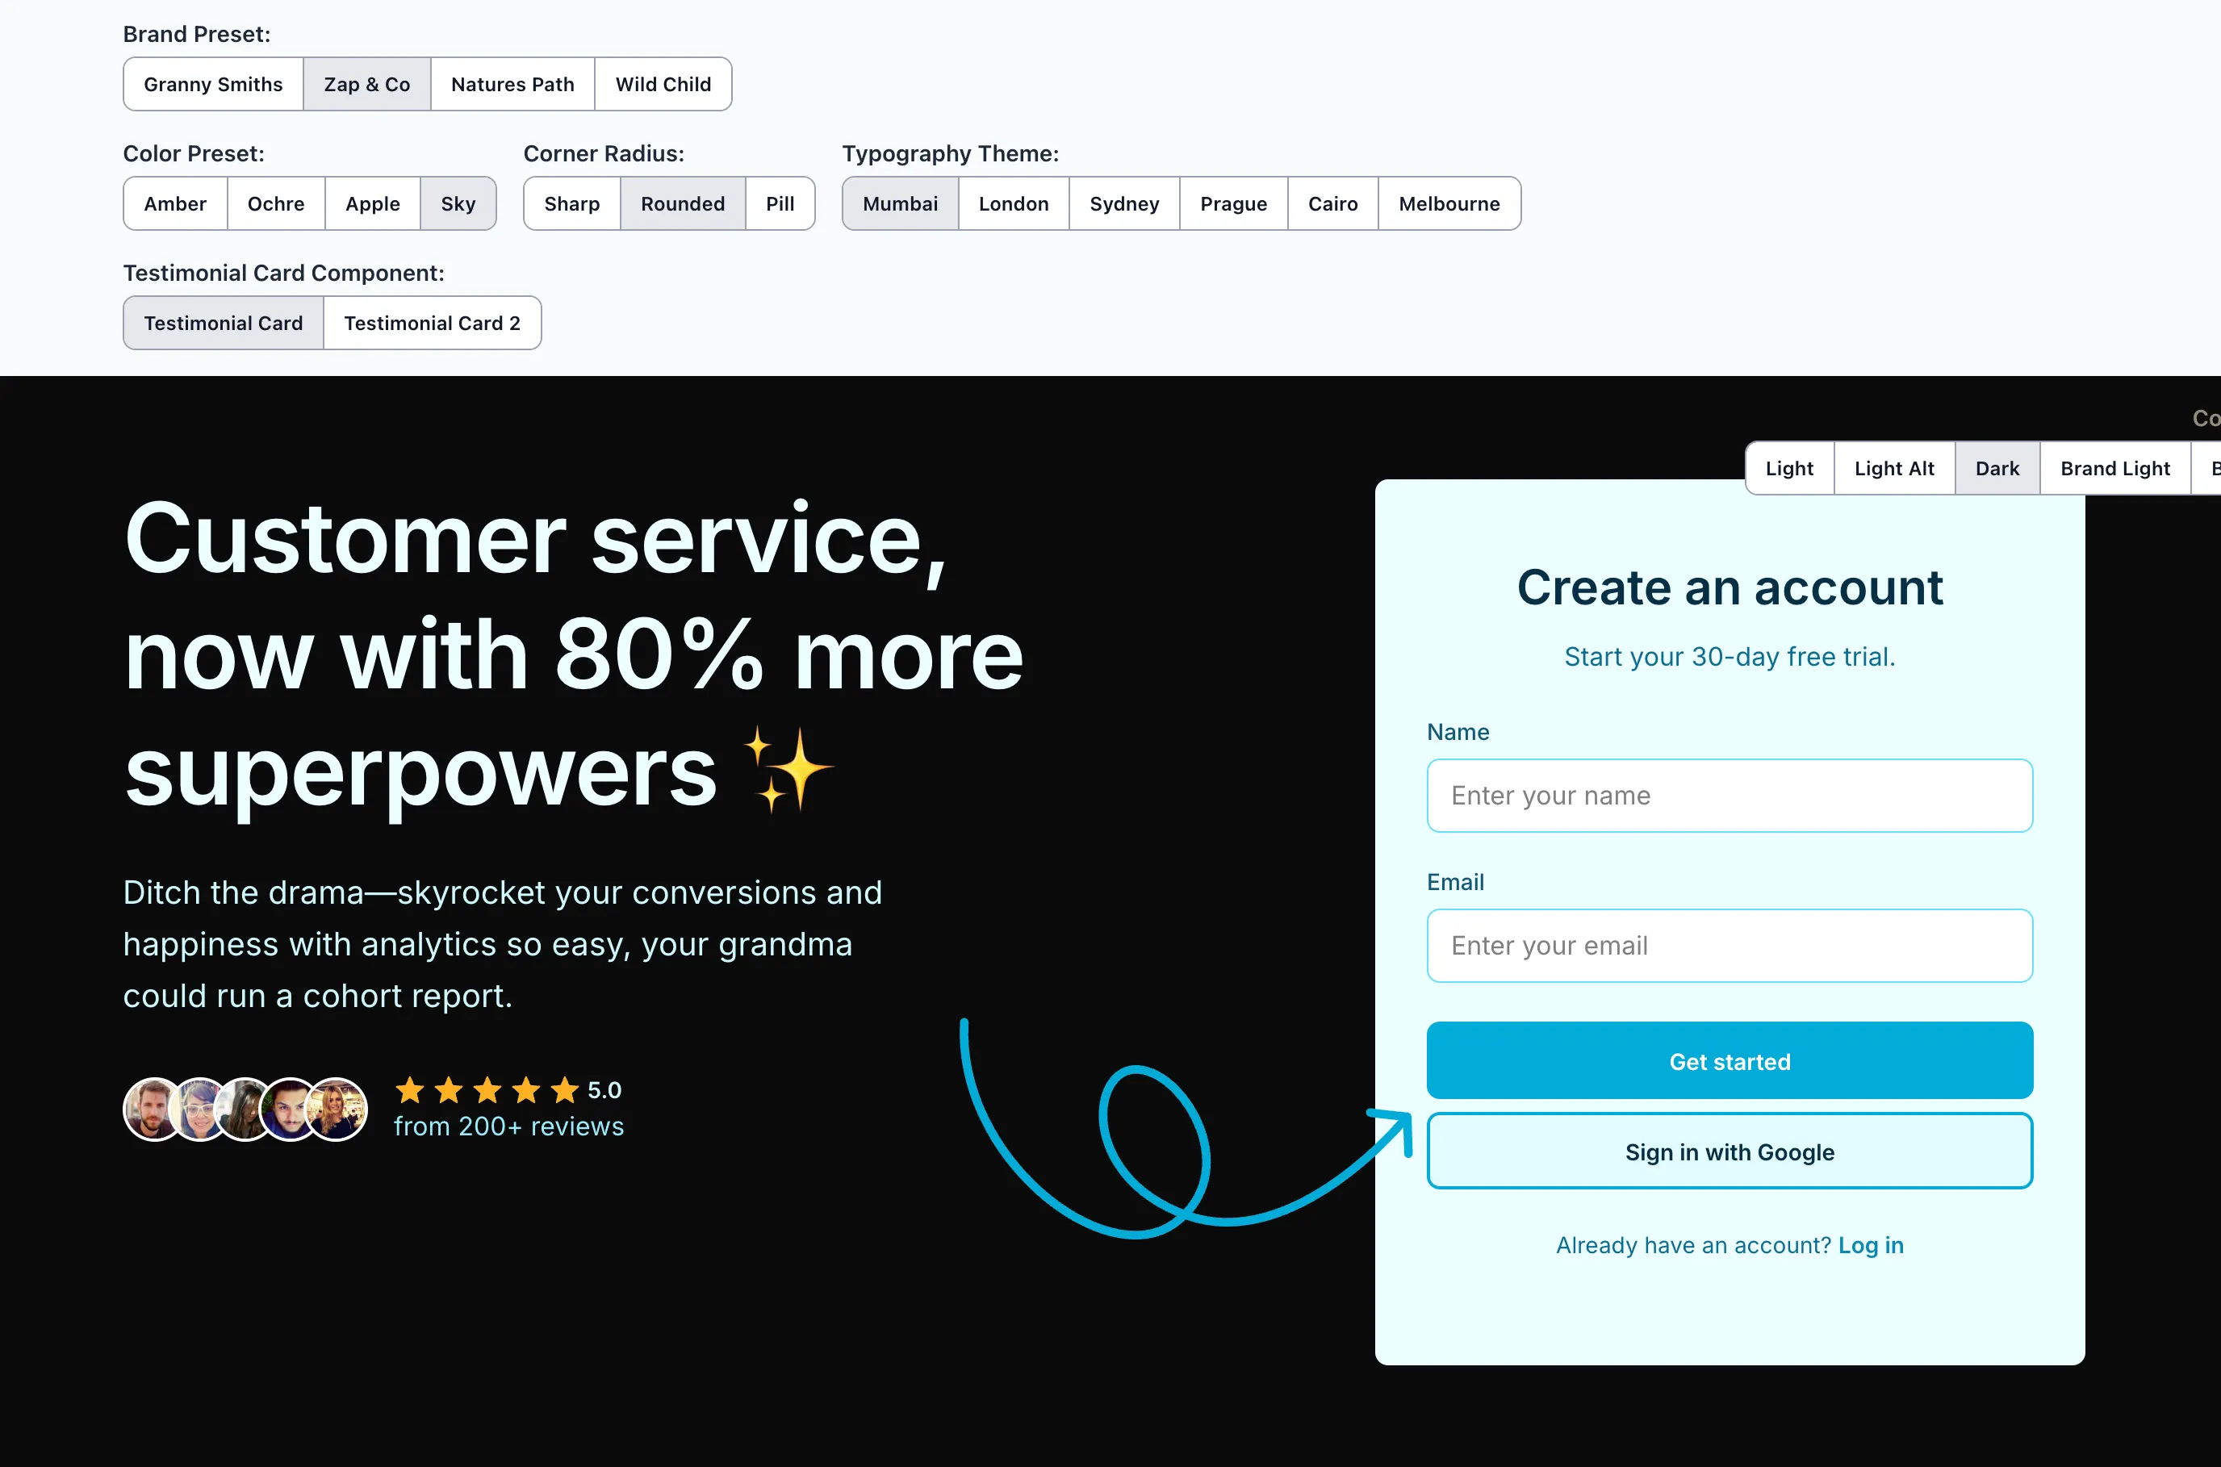The width and height of the screenshot is (2221, 1467).
Task: Select the Brand Light color mode
Action: coord(2114,469)
